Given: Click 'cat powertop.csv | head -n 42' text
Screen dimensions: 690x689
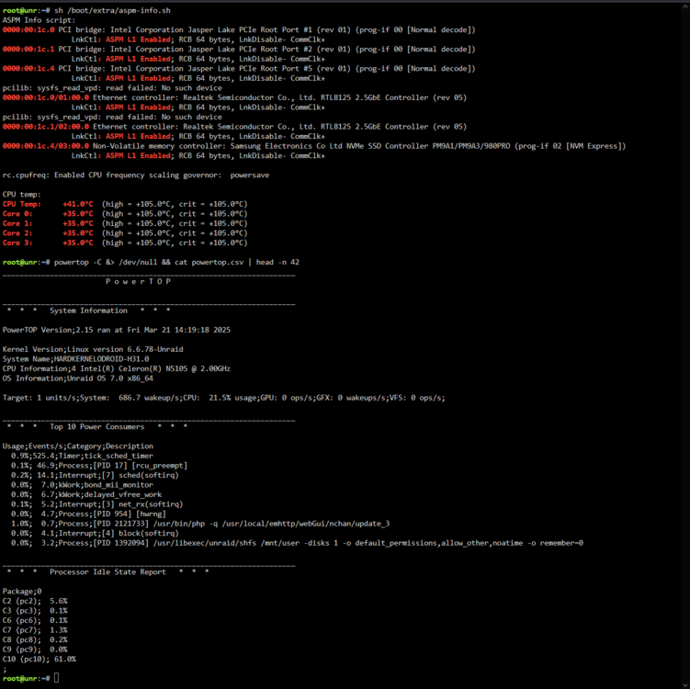Looking at the screenshot, I should point(237,262).
